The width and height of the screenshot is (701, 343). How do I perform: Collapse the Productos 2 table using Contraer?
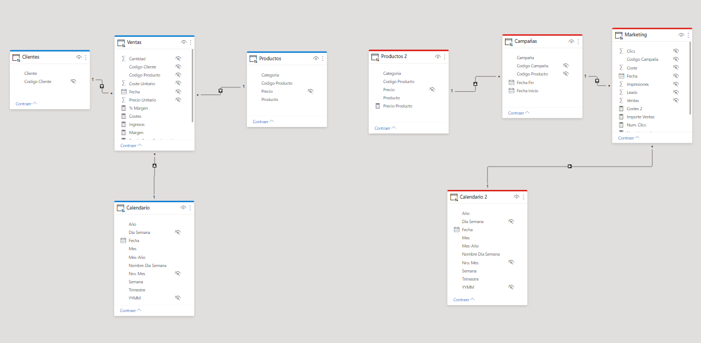(x=386, y=128)
